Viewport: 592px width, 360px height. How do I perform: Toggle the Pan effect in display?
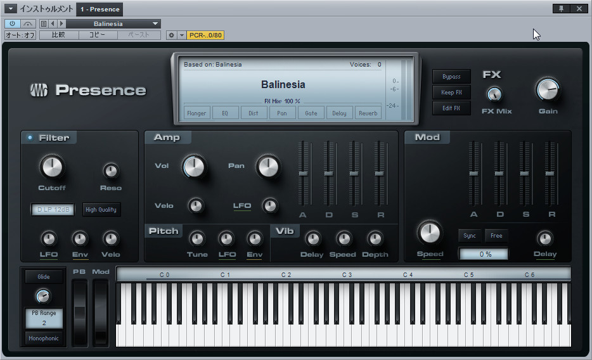click(282, 113)
